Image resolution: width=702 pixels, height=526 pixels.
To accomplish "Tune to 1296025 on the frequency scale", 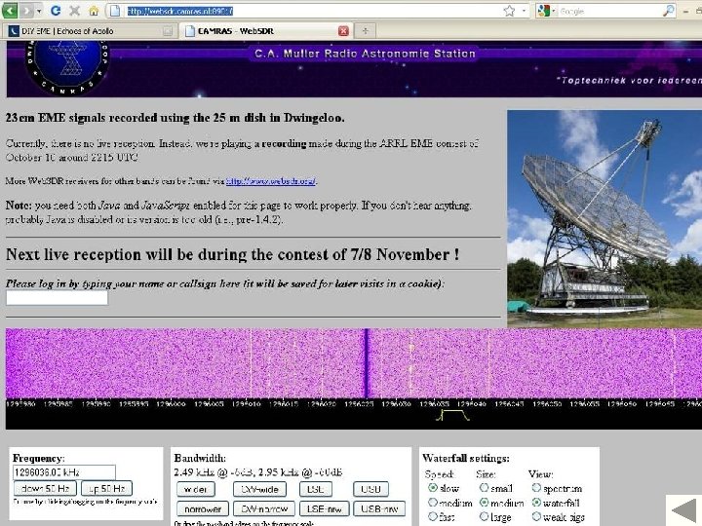I will coord(359,404).
